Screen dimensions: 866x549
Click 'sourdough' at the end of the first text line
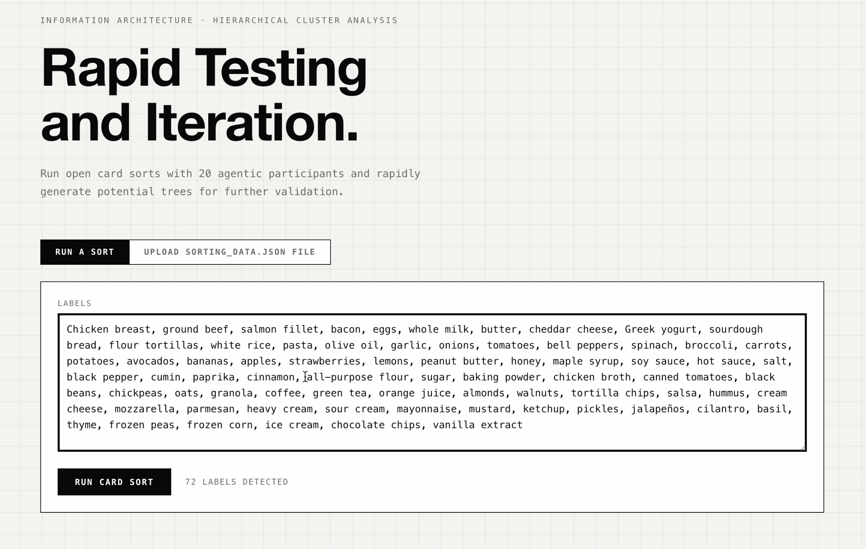click(736, 329)
